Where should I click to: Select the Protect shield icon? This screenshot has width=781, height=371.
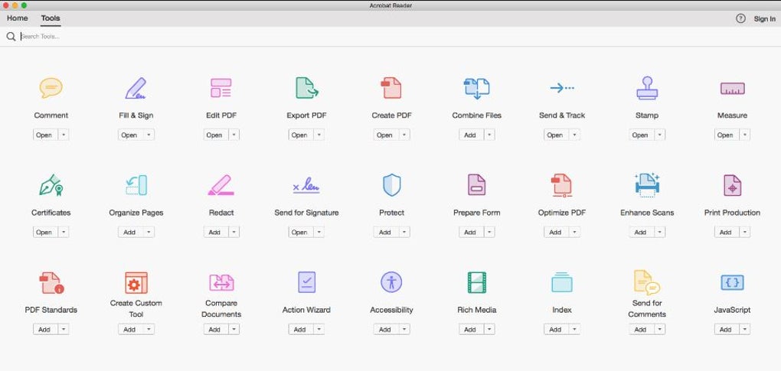[x=391, y=185]
